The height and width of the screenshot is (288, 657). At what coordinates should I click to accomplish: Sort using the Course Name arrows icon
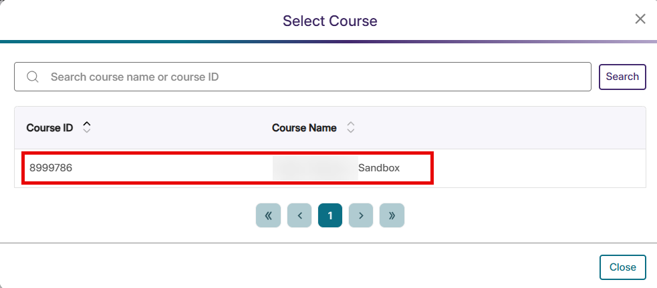tap(351, 127)
